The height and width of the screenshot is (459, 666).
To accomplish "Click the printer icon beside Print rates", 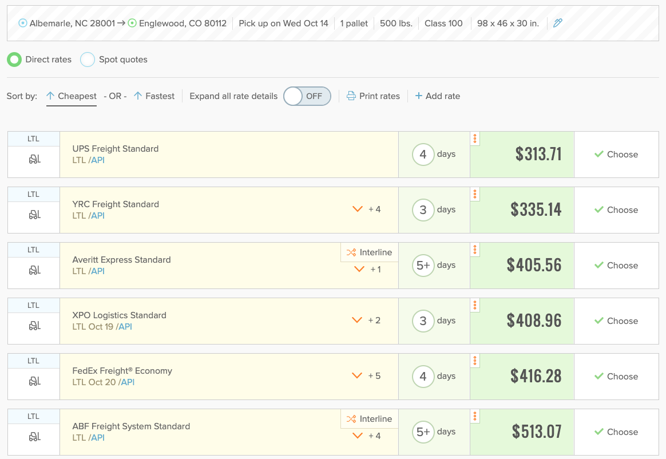I will pyautogui.click(x=351, y=96).
